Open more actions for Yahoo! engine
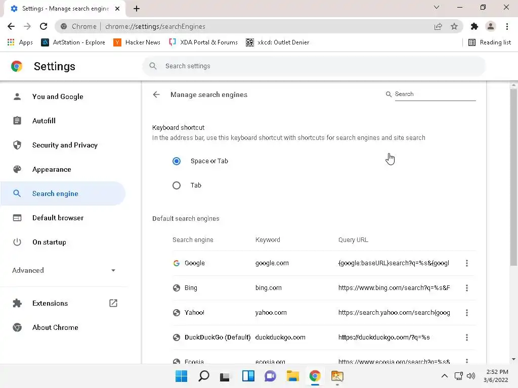This screenshot has height=388, width=518. (x=467, y=312)
